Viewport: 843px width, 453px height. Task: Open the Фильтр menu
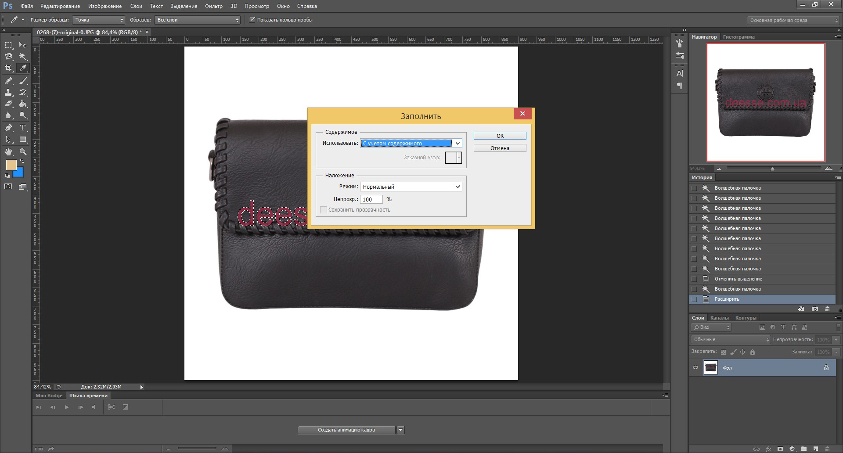click(x=213, y=6)
